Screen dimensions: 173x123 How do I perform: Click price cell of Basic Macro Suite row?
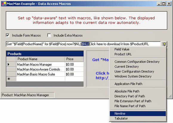coord(74,74)
